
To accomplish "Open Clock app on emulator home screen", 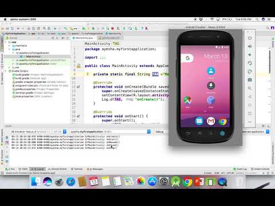I will pos(211,100).
